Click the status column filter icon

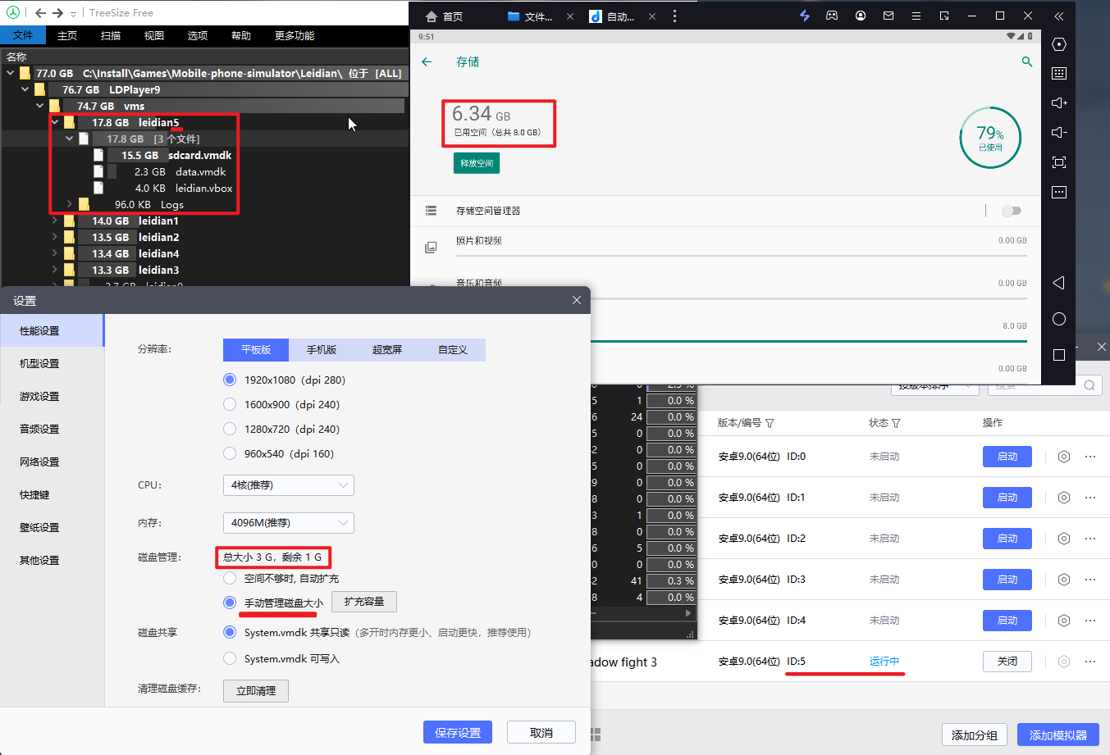tap(896, 423)
